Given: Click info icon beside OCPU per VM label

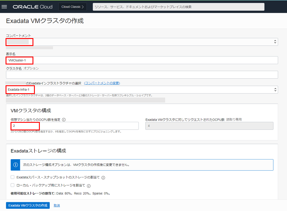Looking at the screenshot, I should pyautogui.click(x=64, y=120).
